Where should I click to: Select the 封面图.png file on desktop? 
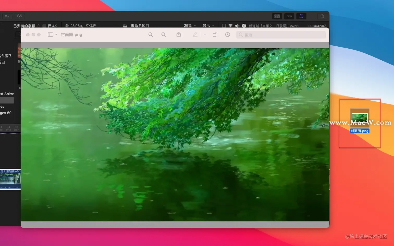360,121
